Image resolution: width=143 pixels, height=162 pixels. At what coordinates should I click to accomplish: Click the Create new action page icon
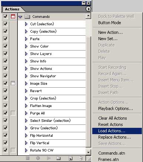pyautogui.click(x=70, y=158)
